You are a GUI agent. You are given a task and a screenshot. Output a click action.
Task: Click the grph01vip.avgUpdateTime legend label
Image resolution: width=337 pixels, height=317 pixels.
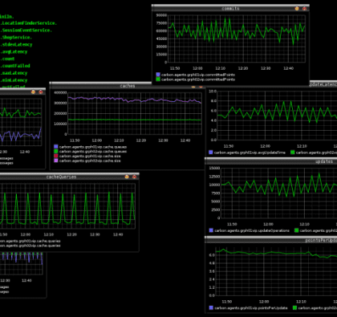click(x=250, y=152)
